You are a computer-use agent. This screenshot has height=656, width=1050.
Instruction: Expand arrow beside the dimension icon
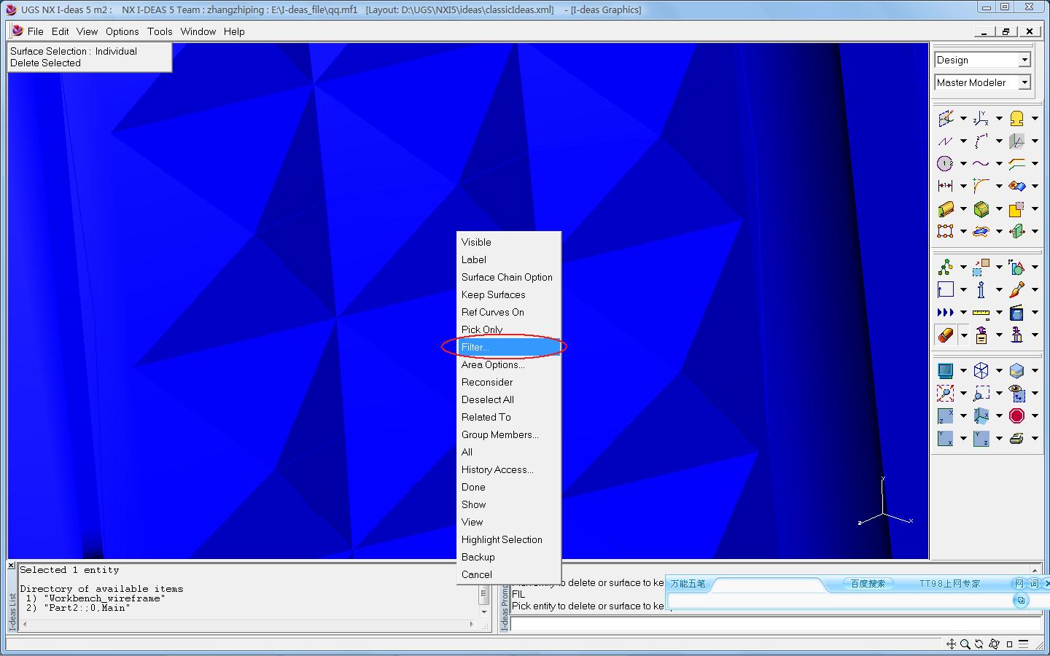pos(963,187)
